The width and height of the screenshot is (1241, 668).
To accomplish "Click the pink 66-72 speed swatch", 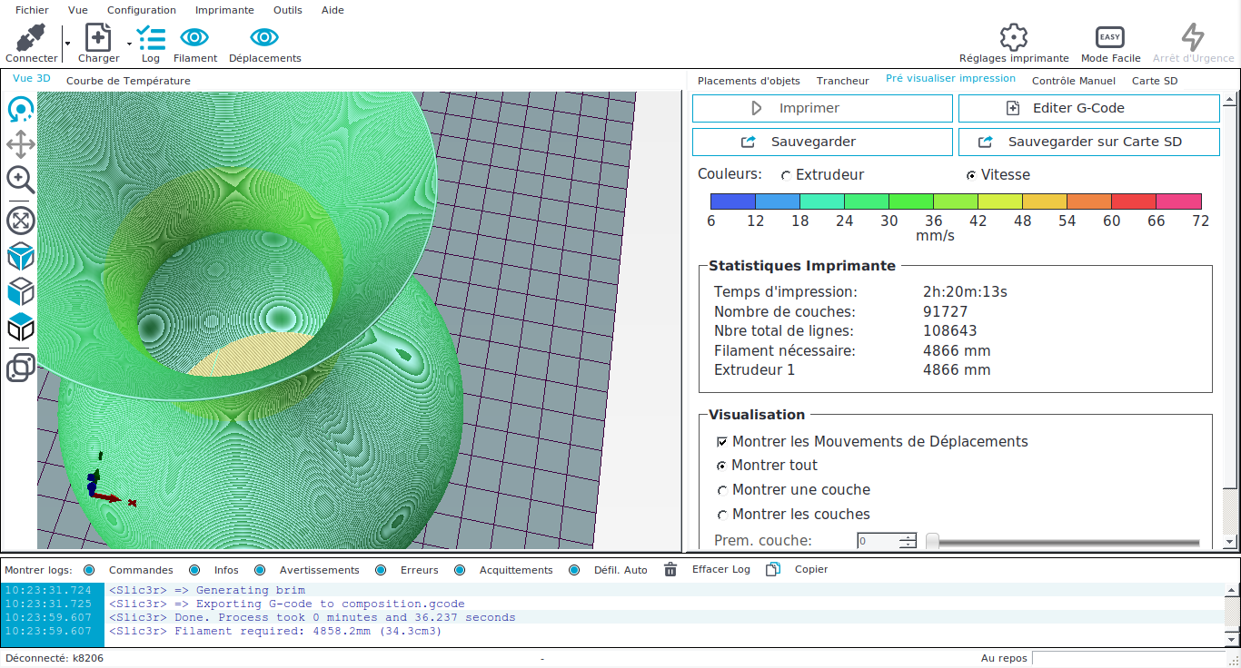I will coord(1178,201).
